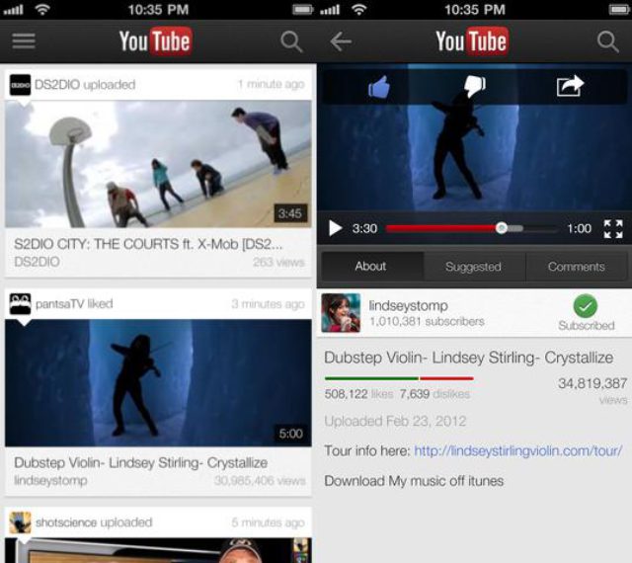Image resolution: width=632 pixels, height=563 pixels.
Task: Tap 'Uploaded Feb 23, 2012' text
Action: [x=395, y=422]
